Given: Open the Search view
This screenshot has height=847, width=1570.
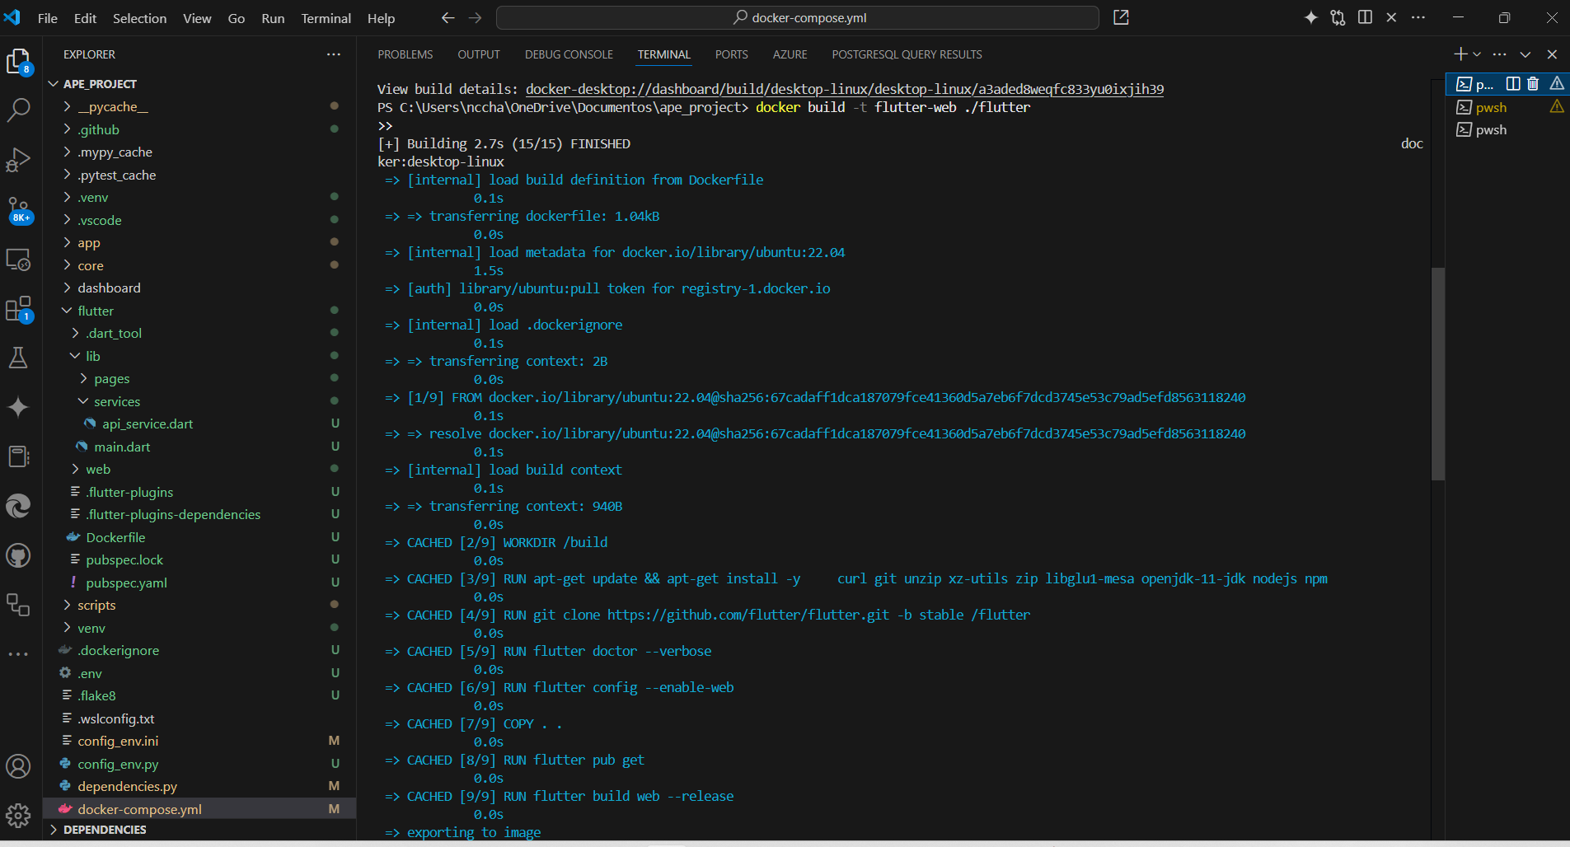Looking at the screenshot, I should [x=18, y=110].
